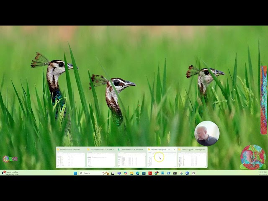This screenshot has height=201, width=268.
Task: Open the Sports headline news widget
Action: (11, 173)
